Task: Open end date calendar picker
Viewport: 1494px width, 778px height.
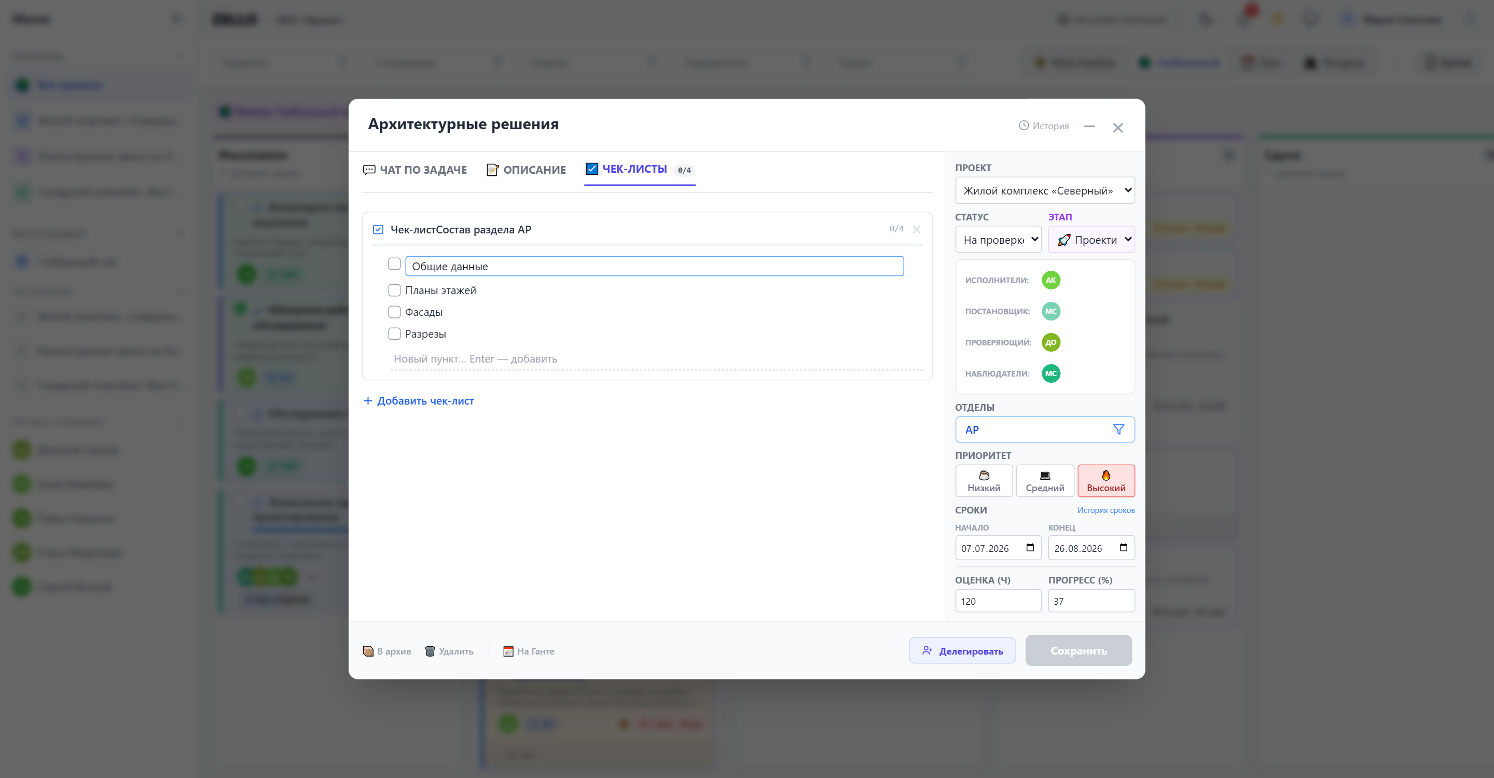Action: 1124,548
